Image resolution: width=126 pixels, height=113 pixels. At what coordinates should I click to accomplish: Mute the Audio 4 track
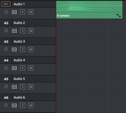pos(31,68)
